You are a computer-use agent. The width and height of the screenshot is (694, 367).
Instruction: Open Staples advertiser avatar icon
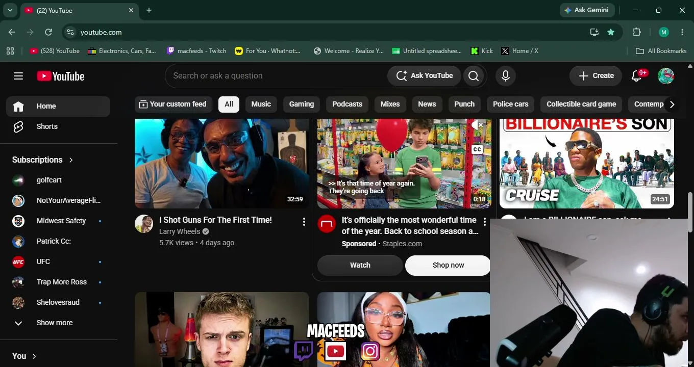[x=327, y=224]
